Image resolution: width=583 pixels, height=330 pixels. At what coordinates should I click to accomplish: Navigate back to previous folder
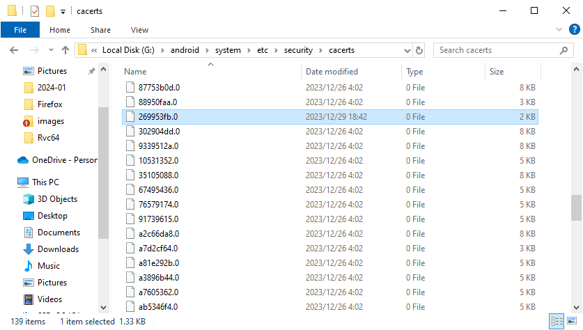click(x=15, y=50)
